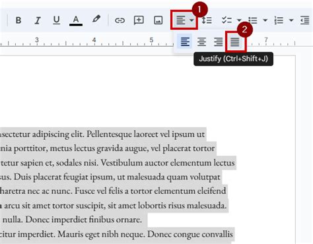Click ruler at the 3 inch mark
313x244 pixels.
coord(37,40)
